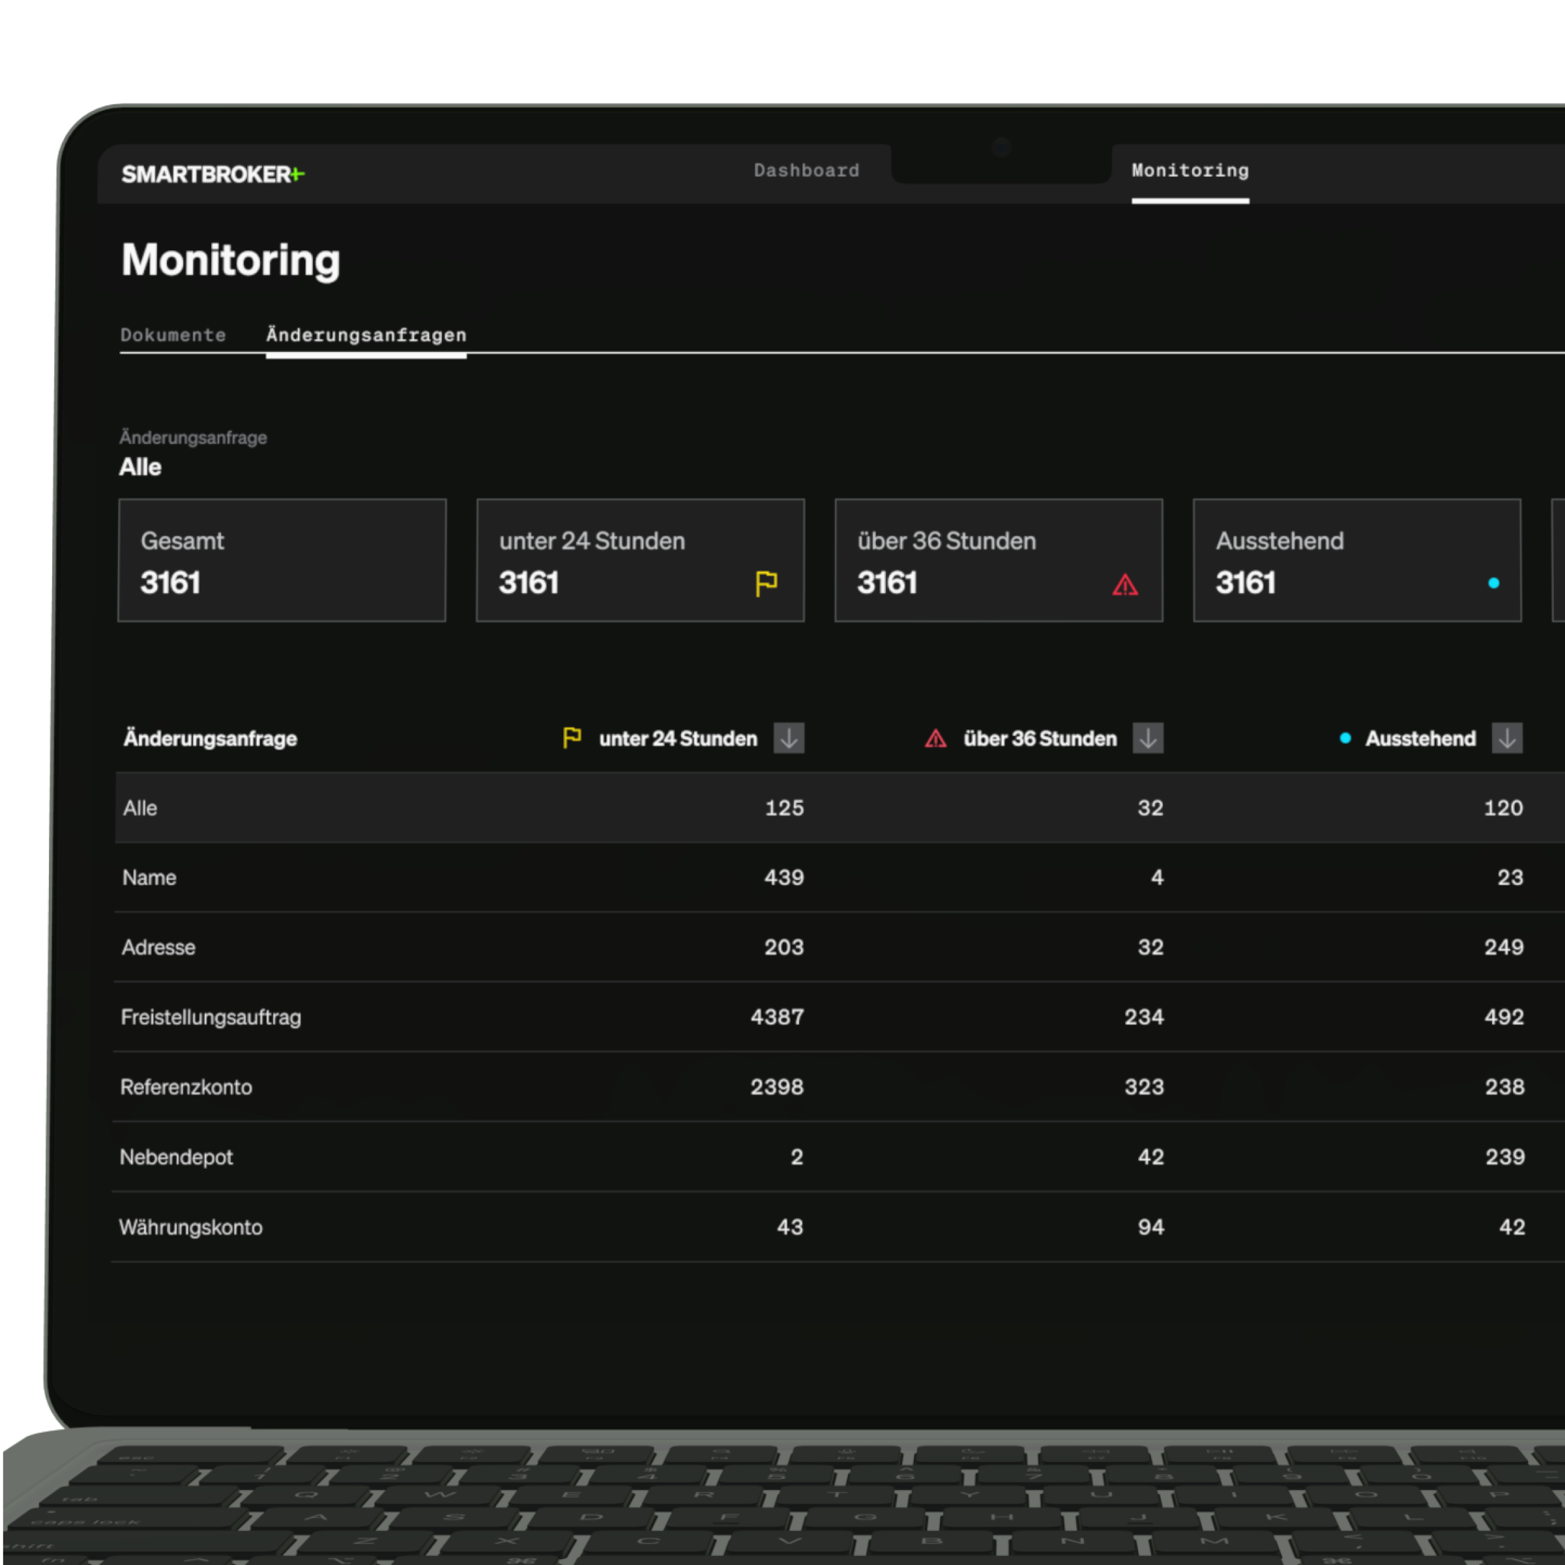
Task: Click the SMARTBROKER+ logo
Action: point(212,174)
